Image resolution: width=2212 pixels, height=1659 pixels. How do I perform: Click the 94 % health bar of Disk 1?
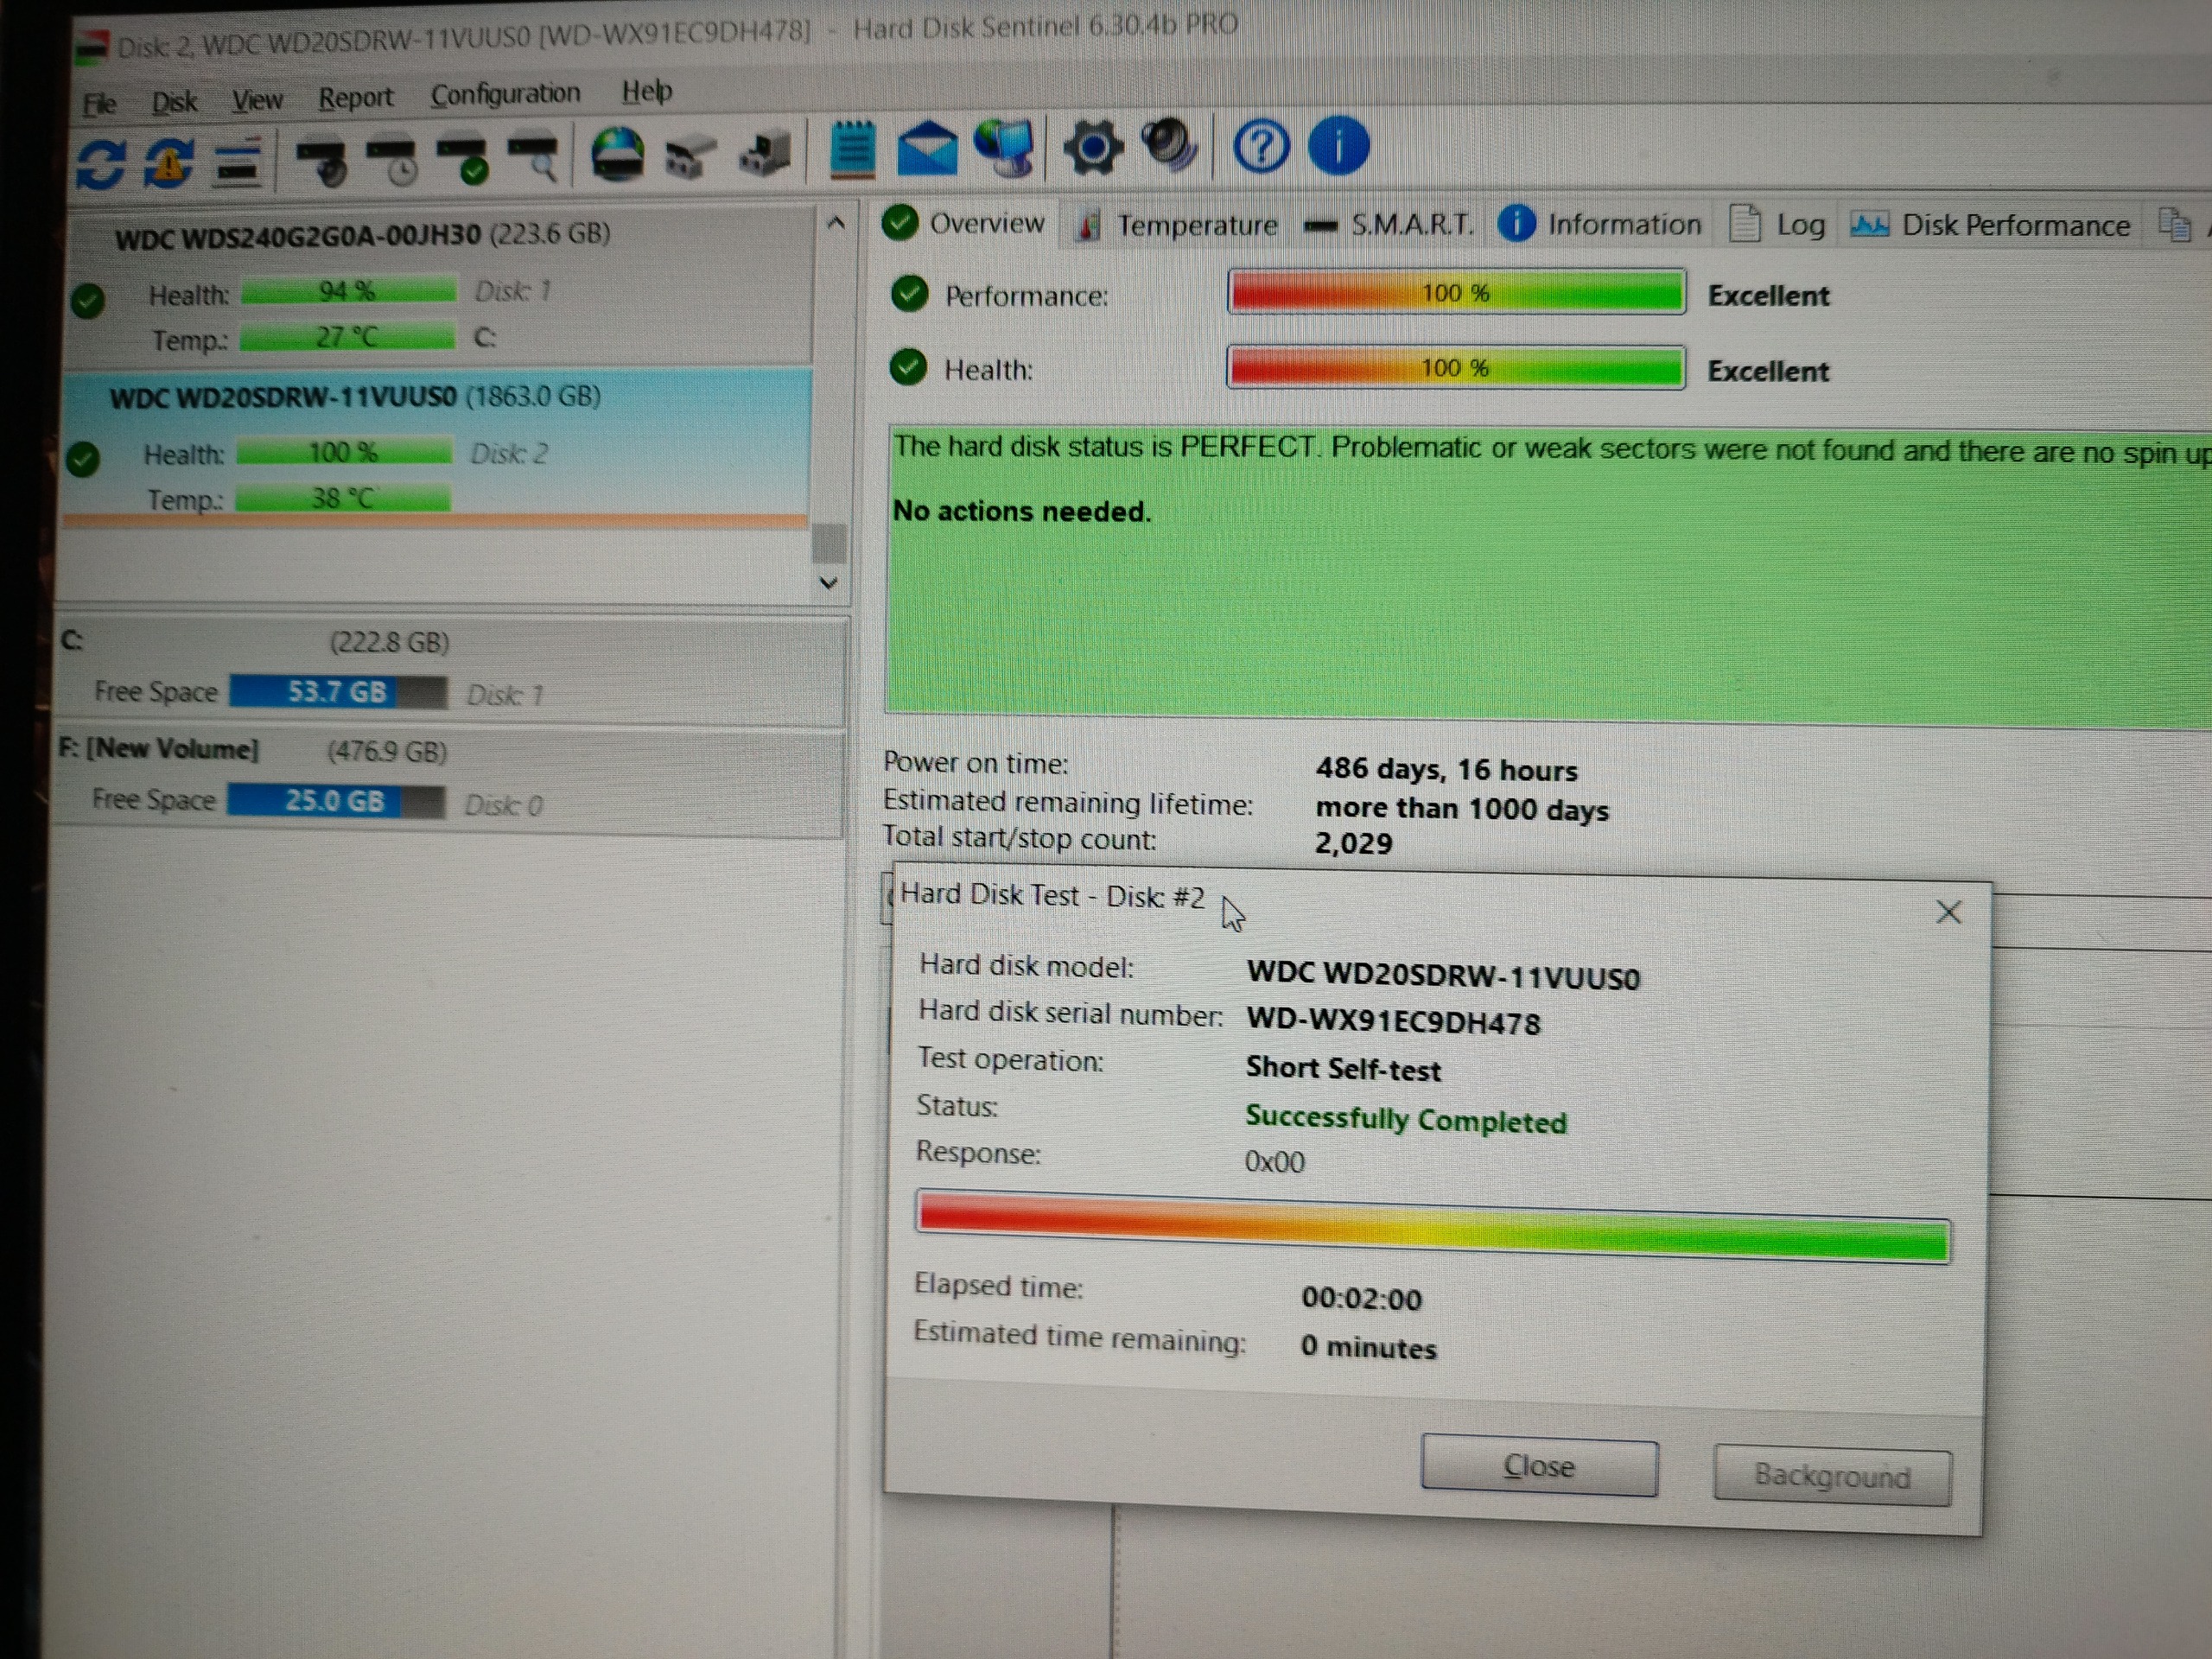(349, 290)
